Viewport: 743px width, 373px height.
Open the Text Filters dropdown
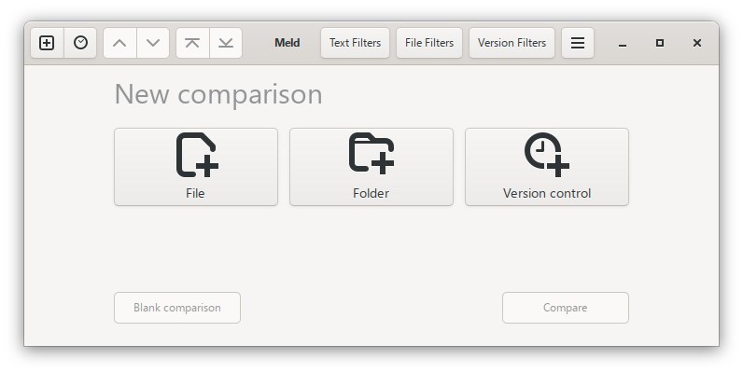coord(355,43)
